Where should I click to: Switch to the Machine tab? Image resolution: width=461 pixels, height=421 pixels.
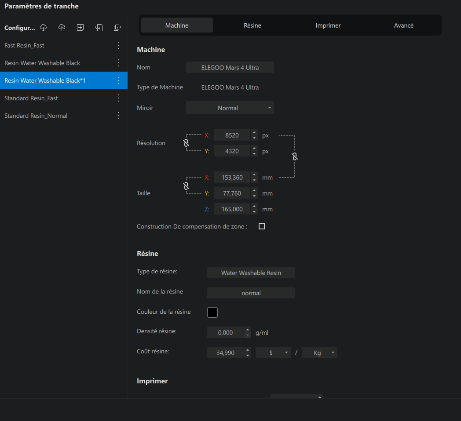click(177, 25)
